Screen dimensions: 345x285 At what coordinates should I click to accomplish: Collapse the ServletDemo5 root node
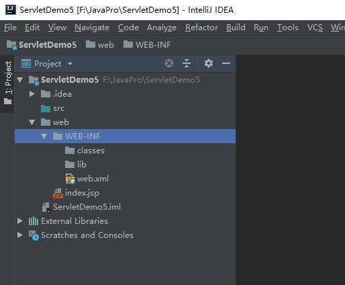pyautogui.click(x=20, y=80)
